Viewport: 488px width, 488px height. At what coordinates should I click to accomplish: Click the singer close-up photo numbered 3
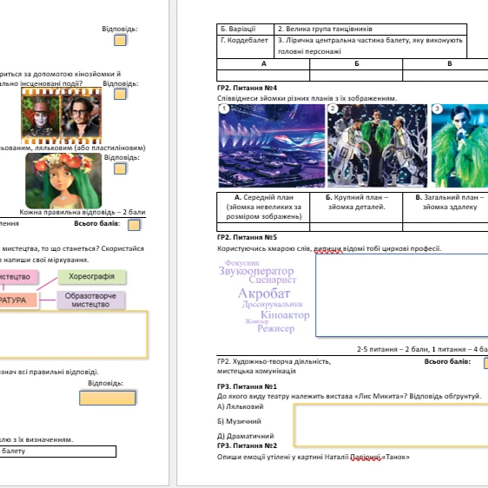(459, 146)
